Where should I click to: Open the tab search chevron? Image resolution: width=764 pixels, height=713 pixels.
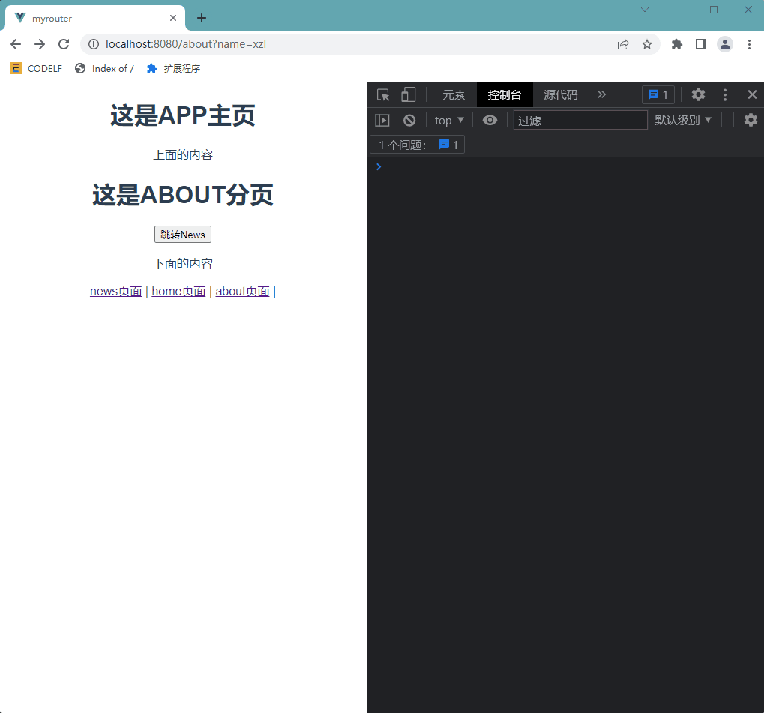(645, 10)
